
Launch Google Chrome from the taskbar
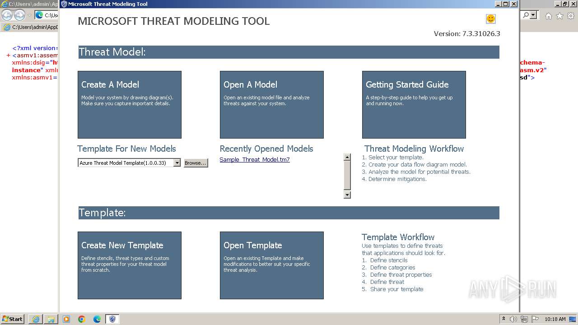coord(82,319)
